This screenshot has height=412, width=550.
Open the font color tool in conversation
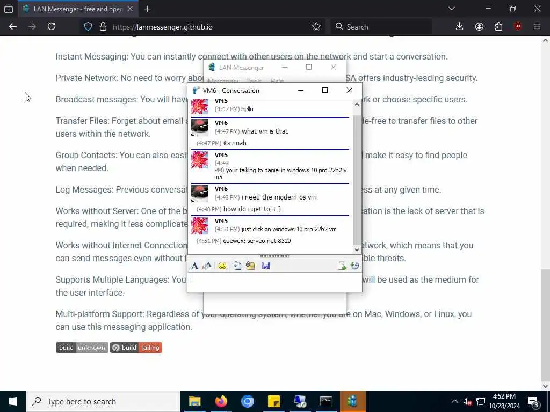point(207,266)
